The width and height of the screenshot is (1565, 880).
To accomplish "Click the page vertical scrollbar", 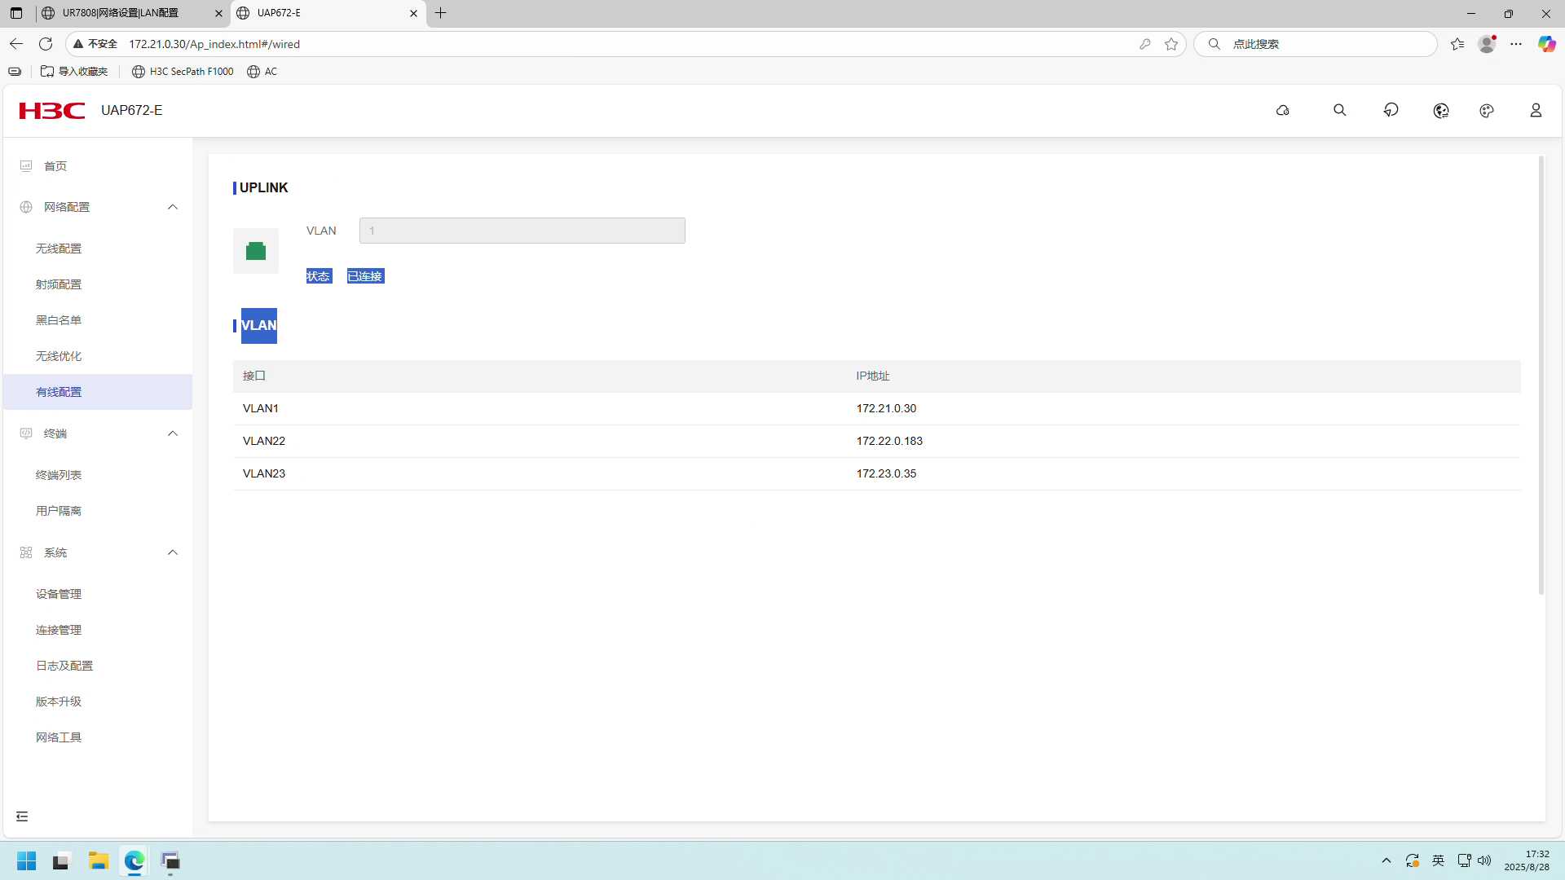I will click(1541, 375).
